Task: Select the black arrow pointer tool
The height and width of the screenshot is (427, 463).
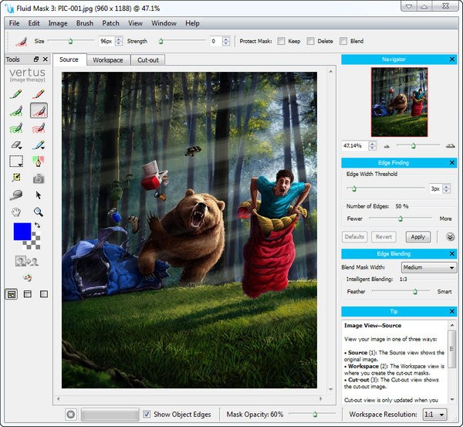Action: 39,195
